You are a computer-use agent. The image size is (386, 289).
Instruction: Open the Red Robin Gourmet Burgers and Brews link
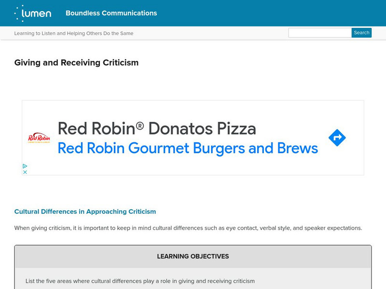[x=188, y=148]
